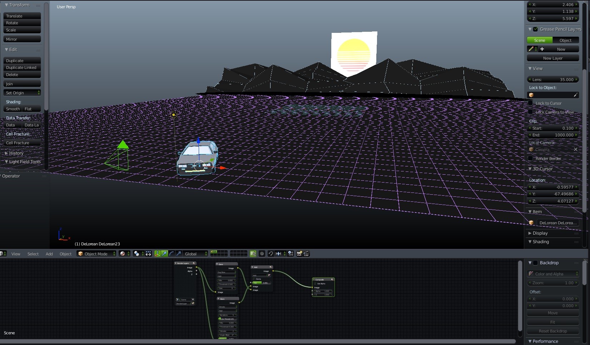This screenshot has height=345, width=590.
Task: Click the Duplicate Linked button
Action: coord(22,67)
